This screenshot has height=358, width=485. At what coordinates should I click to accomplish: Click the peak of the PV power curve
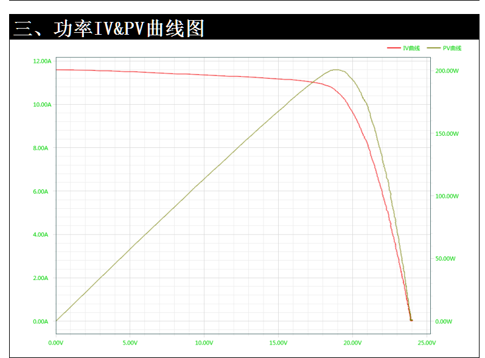(337, 70)
